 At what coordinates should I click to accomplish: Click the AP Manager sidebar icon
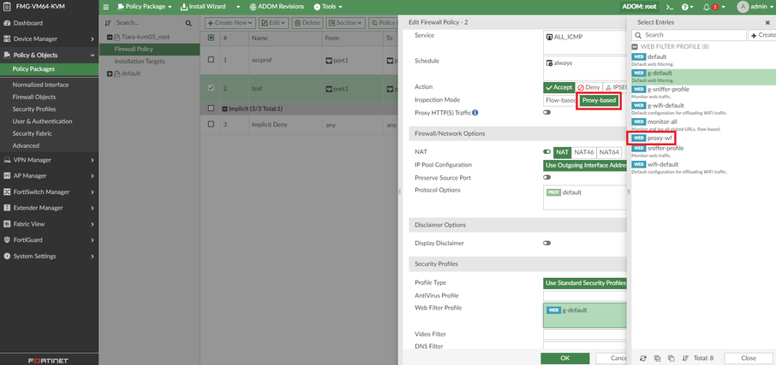pos(7,176)
